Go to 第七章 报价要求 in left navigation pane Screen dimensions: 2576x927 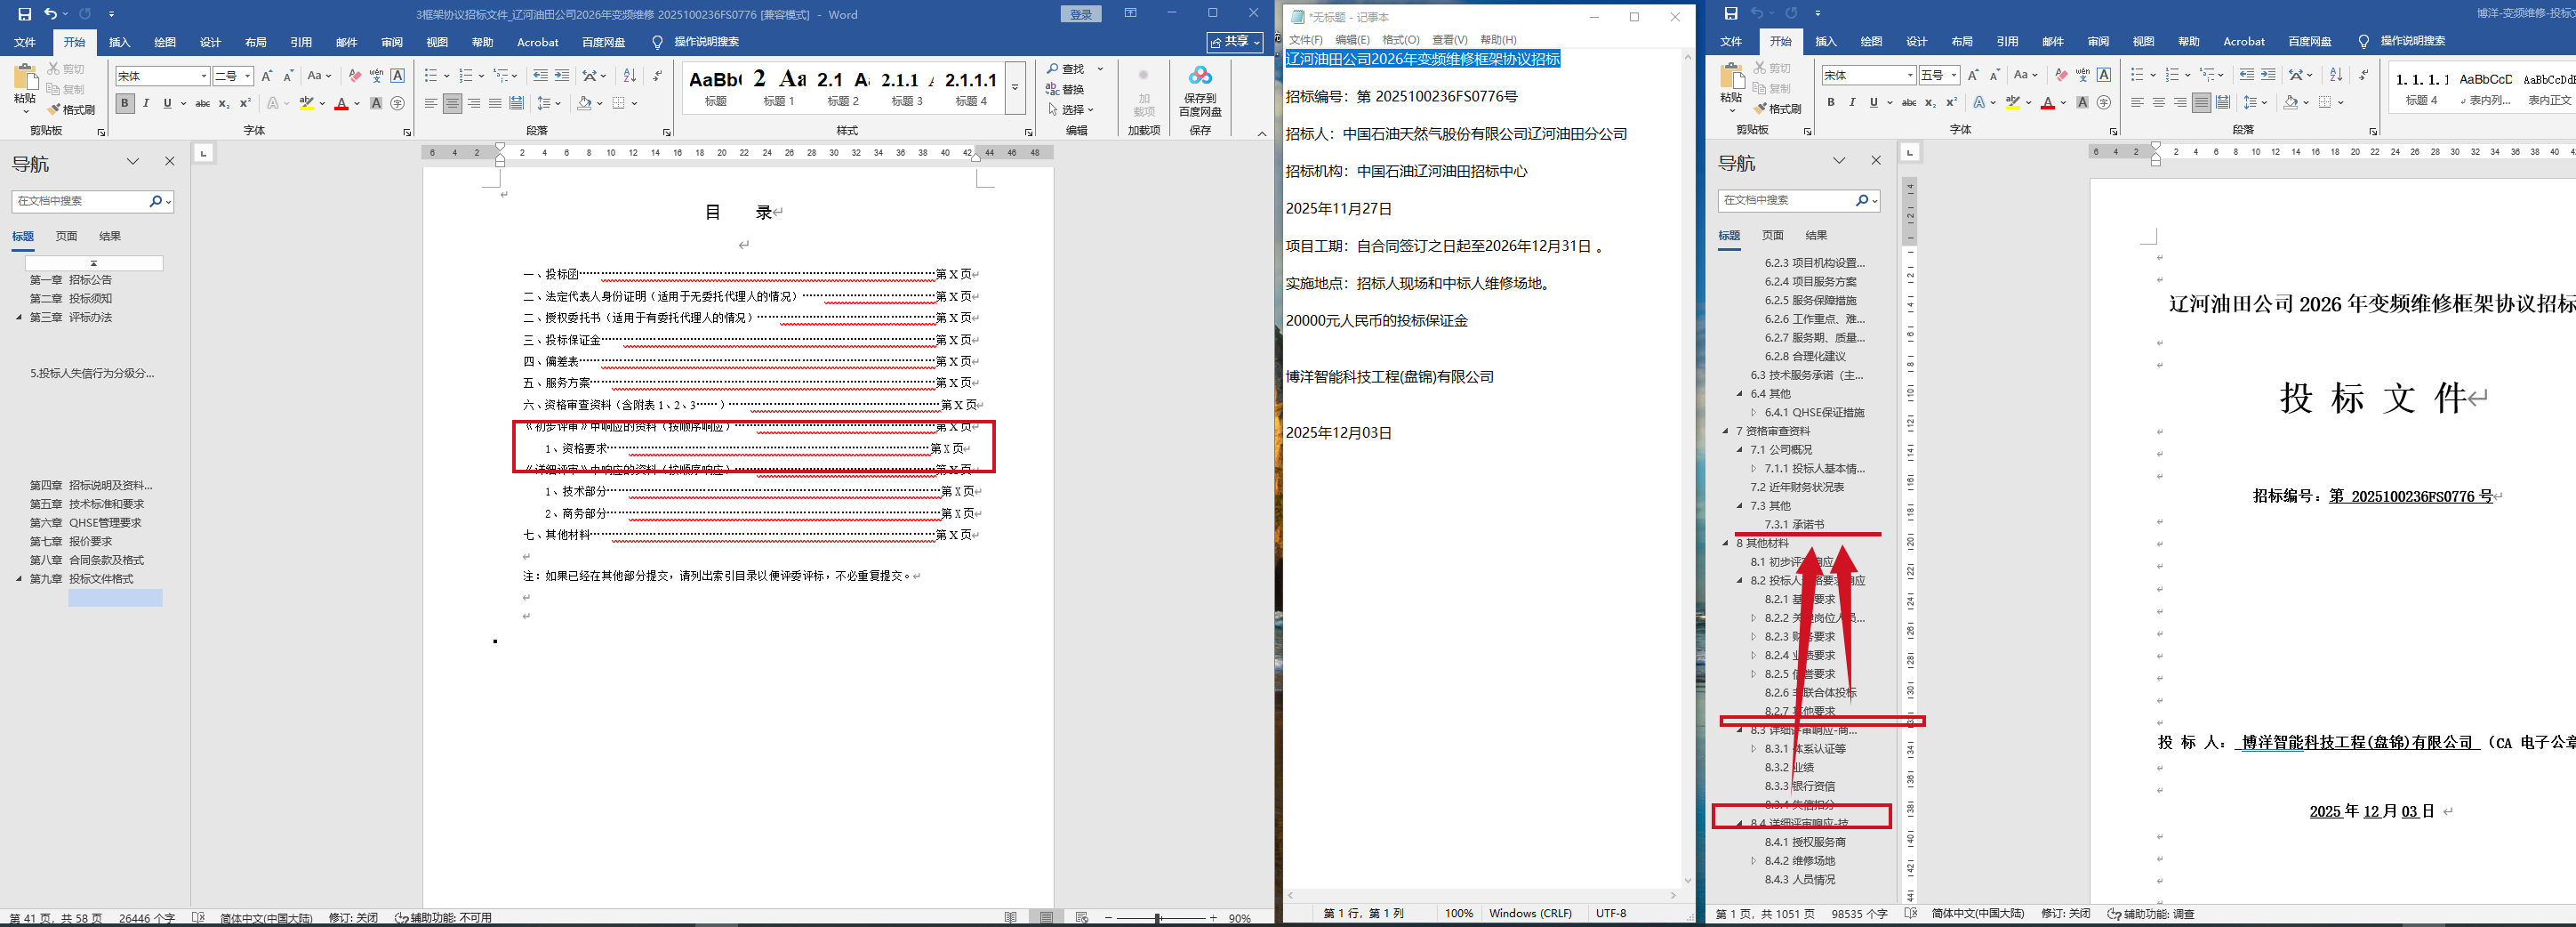coord(71,541)
